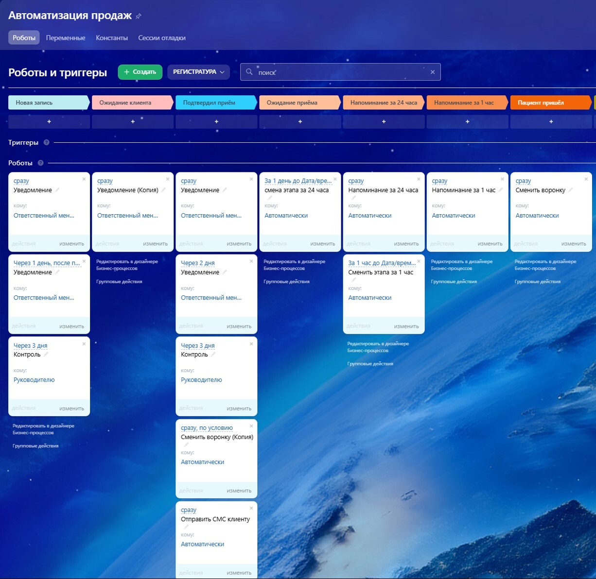Switch to the Сессии отладки tab
The width and height of the screenshot is (596, 579).
point(162,37)
